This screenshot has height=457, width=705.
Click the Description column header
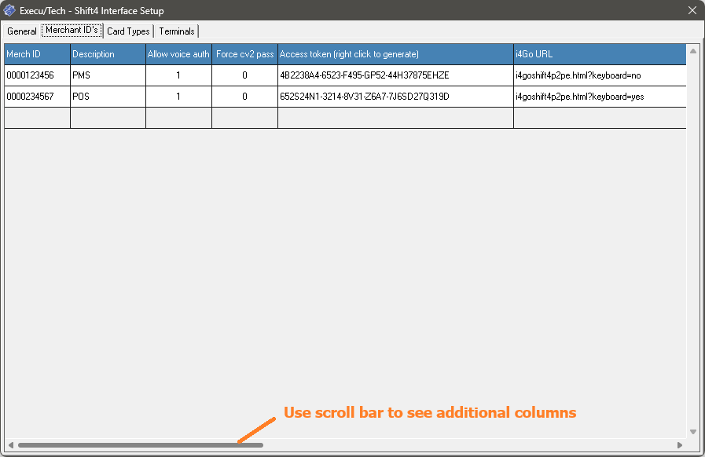pyautogui.click(x=108, y=54)
